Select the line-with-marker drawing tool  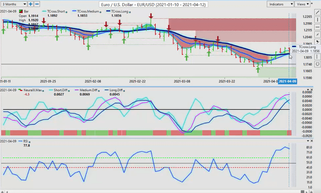click(x=317, y=34)
